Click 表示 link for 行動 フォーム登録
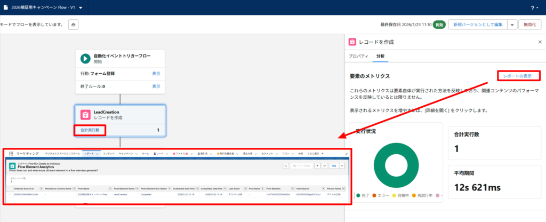Viewport: 546px width, 222px height. coord(156,74)
